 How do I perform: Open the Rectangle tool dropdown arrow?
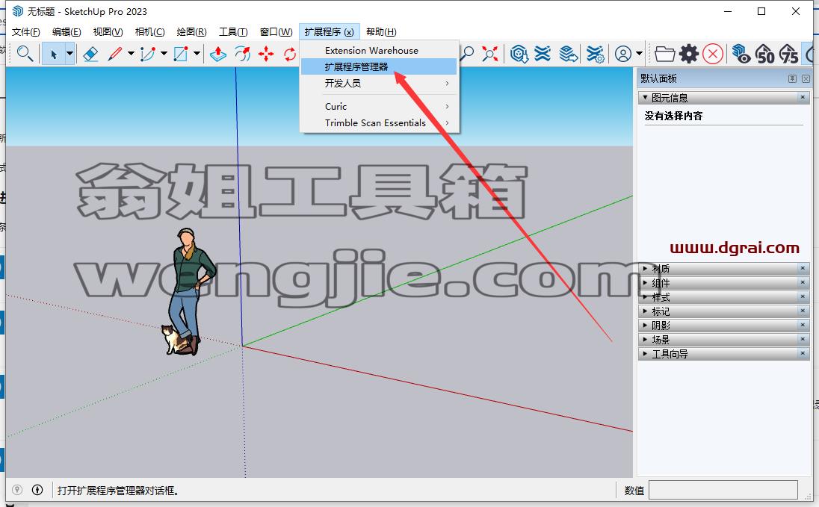[x=197, y=53]
